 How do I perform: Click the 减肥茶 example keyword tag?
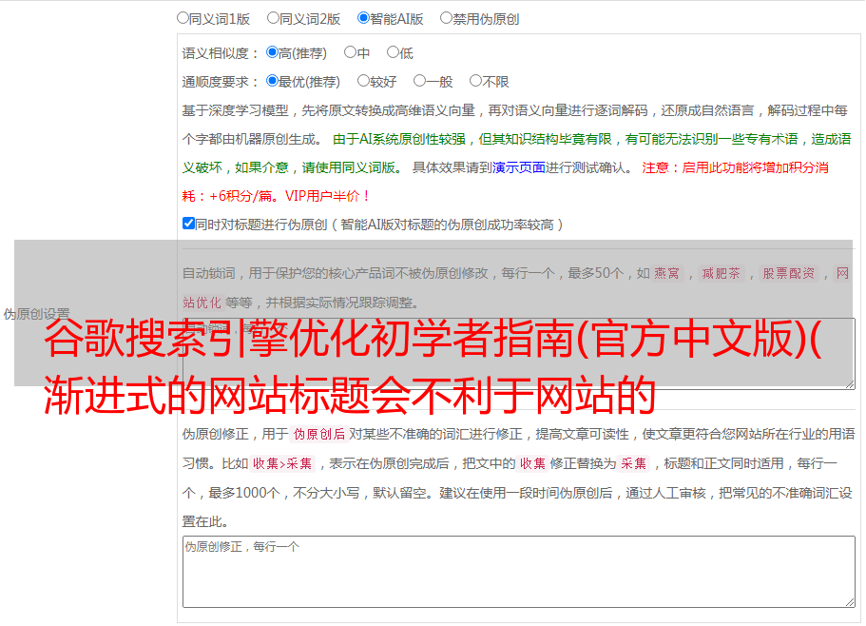pyautogui.click(x=721, y=273)
